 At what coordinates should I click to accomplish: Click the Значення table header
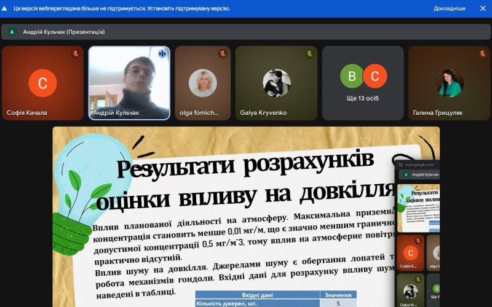point(338,295)
